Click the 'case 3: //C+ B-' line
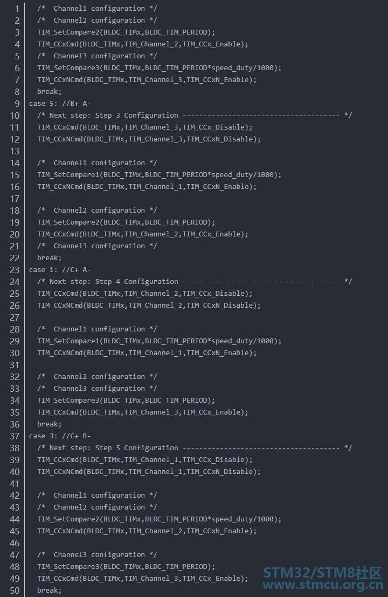 tap(60, 436)
